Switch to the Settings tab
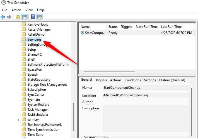 tap(150, 80)
